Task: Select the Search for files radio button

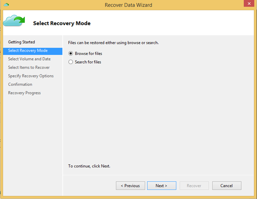Action: [71, 62]
